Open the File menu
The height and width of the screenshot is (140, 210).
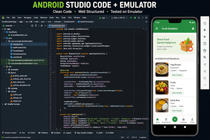click(8, 18)
